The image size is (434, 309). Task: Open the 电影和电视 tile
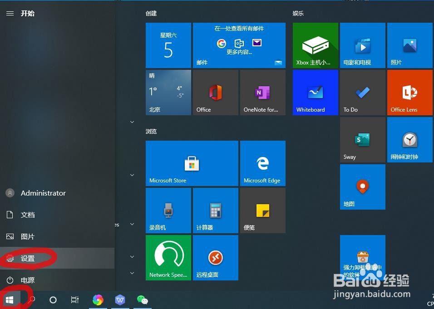(x=363, y=45)
